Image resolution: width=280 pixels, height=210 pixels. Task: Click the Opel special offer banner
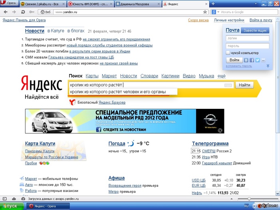click(x=125, y=121)
